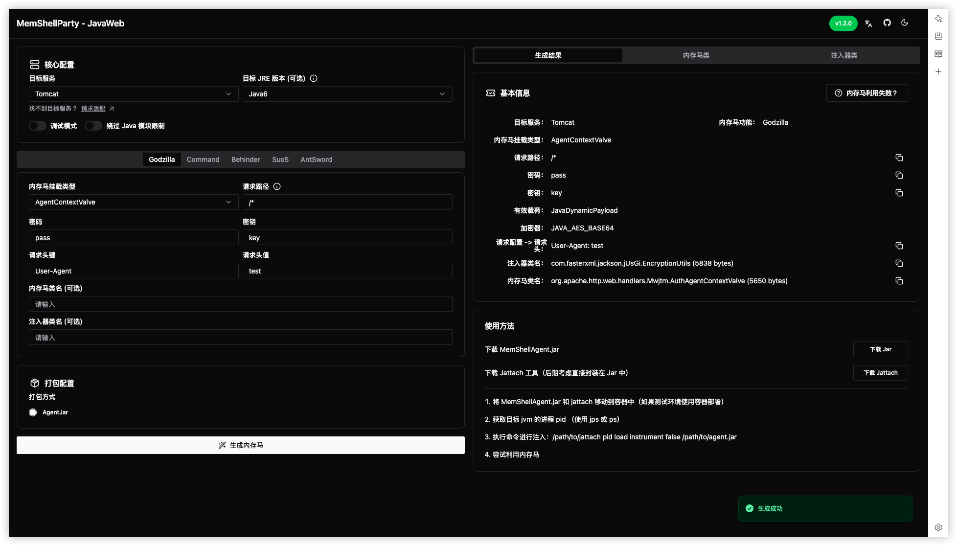Open the GitHub repository icon
The height and width of the screenshot is (546, 957).
pos(887,23)
